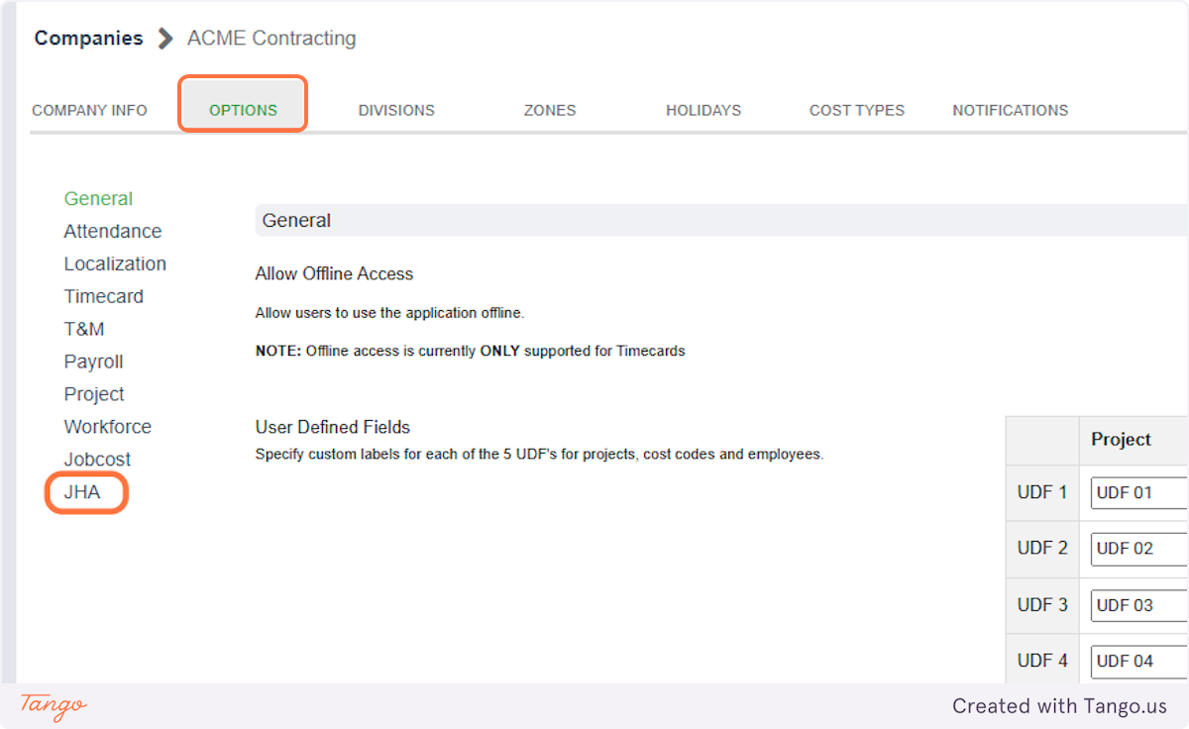The width and height of the screenshot is (1189, 729).
Task: Click the UDF 3 row label
Action: pyautogui.click(x=1042, y=604)
